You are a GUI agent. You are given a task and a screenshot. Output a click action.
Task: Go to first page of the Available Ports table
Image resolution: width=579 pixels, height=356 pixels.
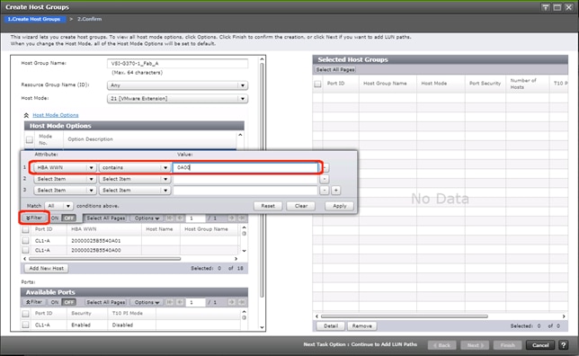(x=170, y=302)
